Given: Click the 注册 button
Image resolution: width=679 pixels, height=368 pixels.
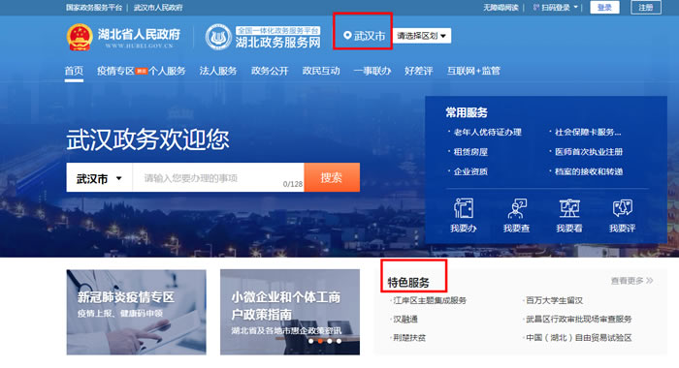Looking at the screenshot, I should coord(646,8).
